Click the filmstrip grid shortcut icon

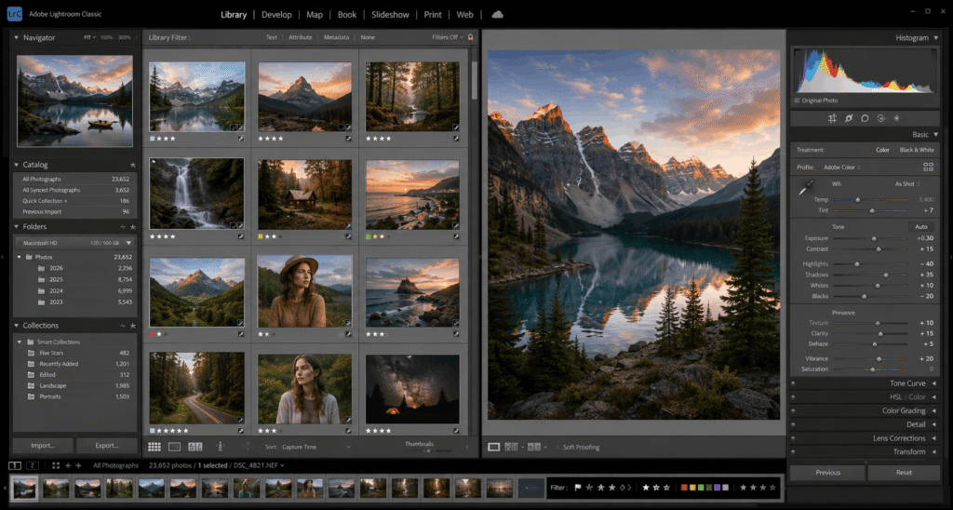55,465
